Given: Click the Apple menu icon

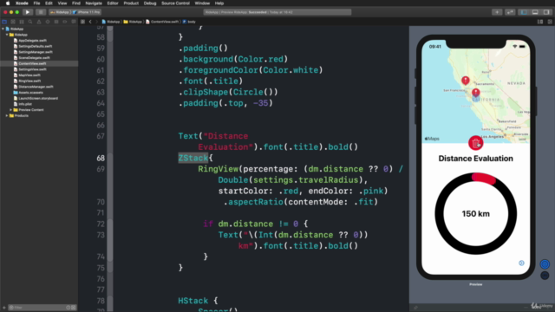Looking at the screenshot, I should click(8, 3).
